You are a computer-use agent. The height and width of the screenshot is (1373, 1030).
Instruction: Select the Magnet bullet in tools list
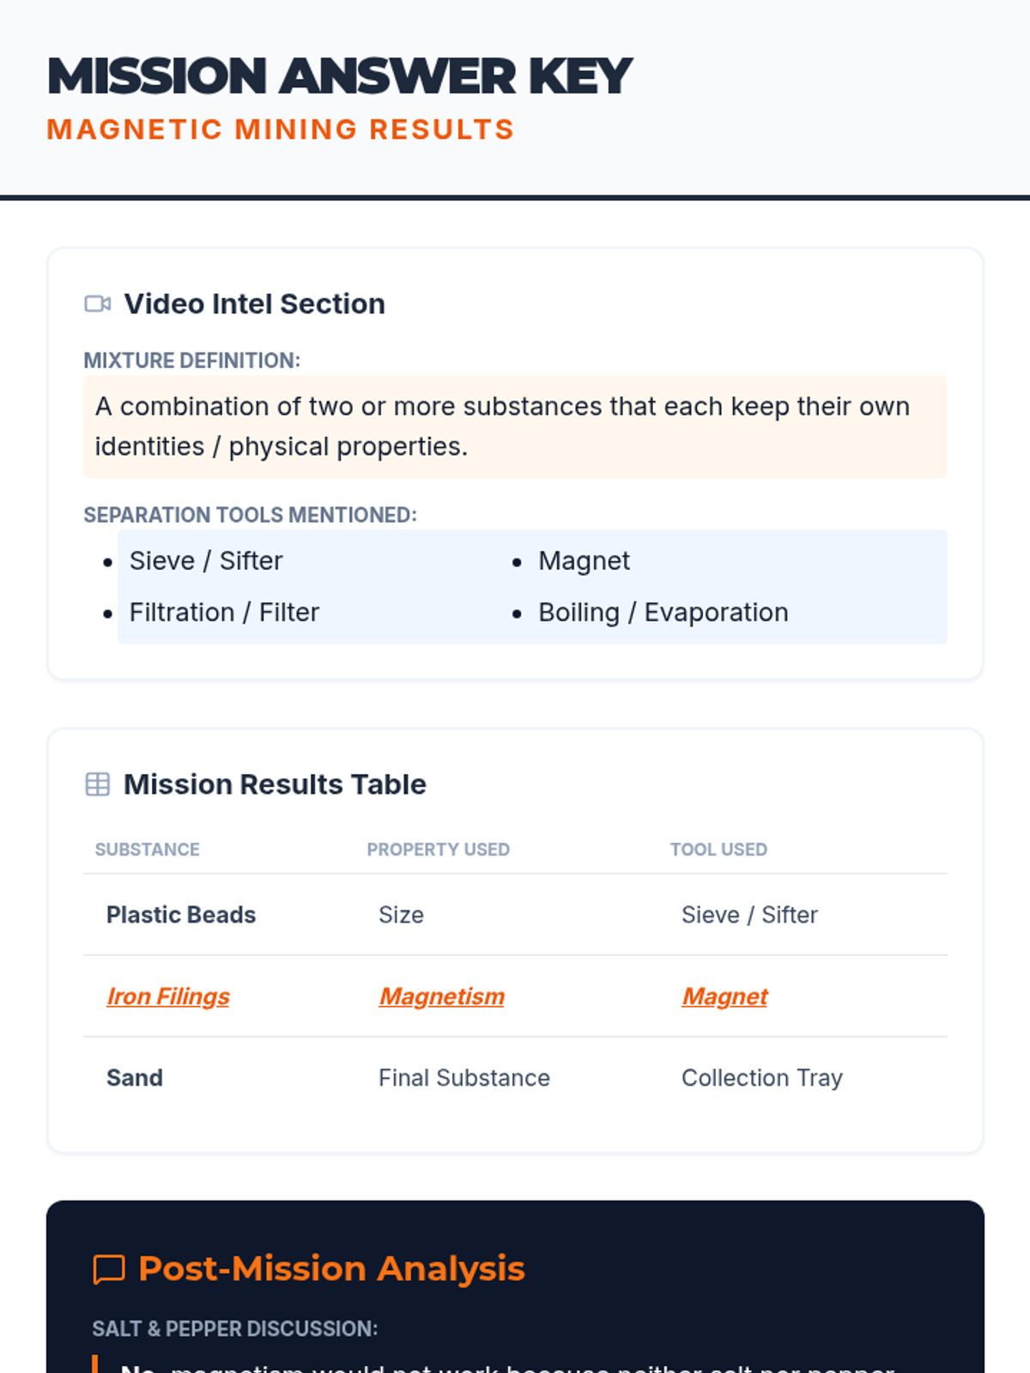coord(584,561)
